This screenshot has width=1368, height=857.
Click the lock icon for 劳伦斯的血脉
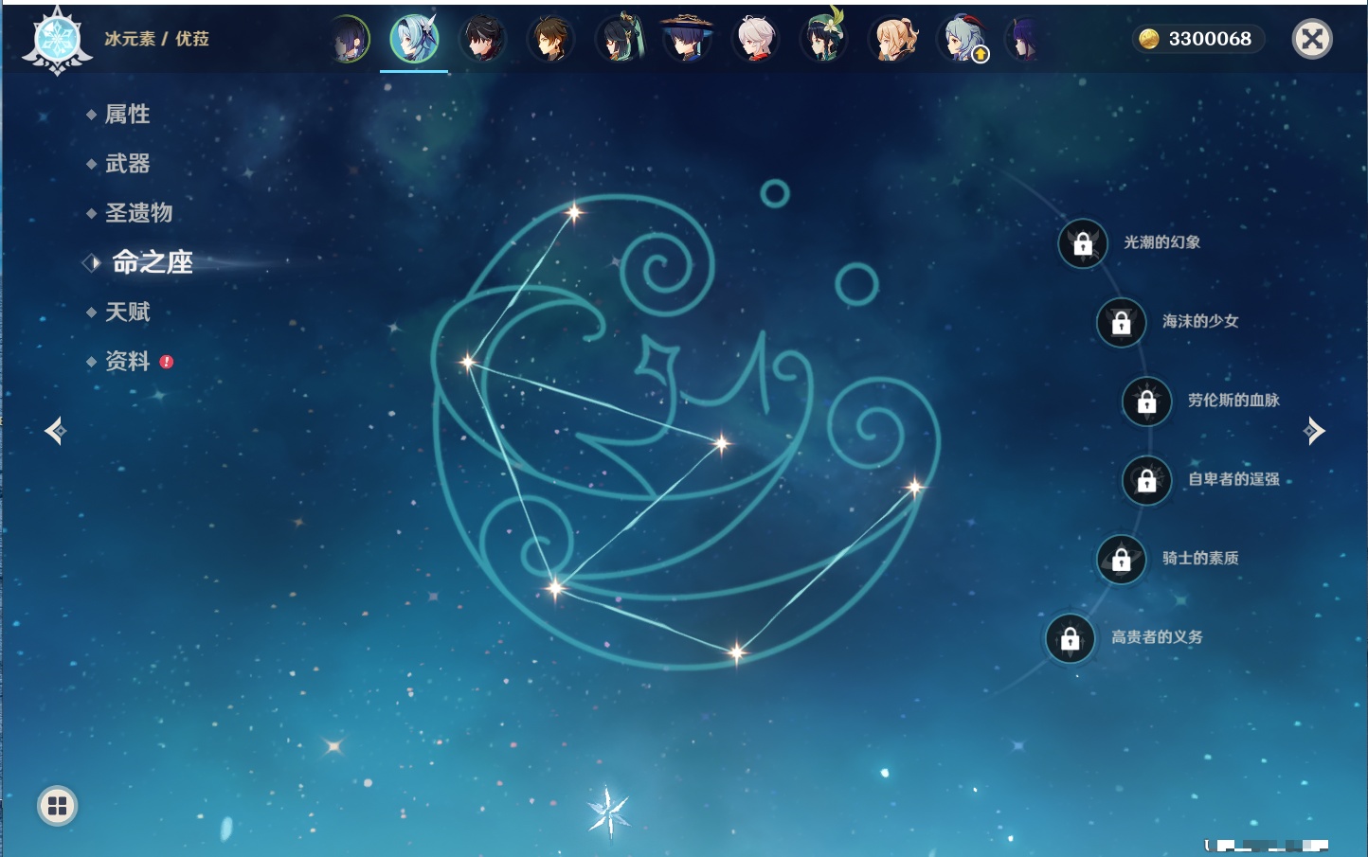point(1147,402)
